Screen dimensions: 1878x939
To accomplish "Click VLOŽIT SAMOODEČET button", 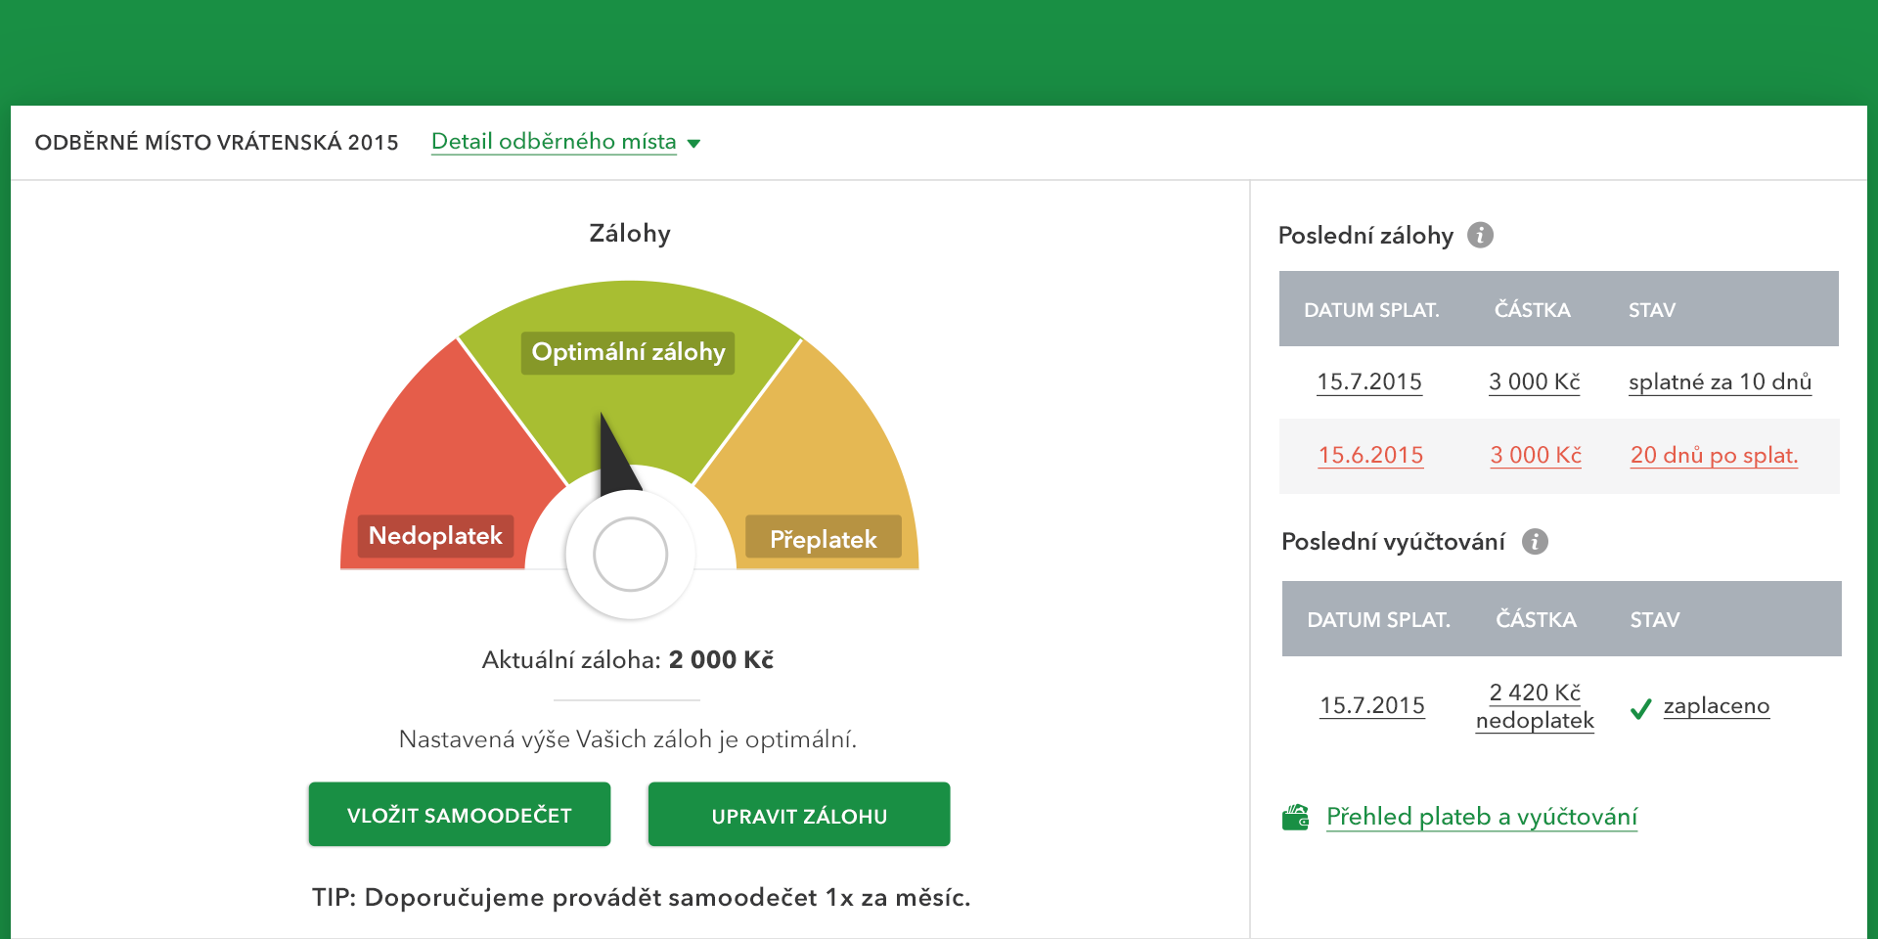I will click(x=460, y=814).
